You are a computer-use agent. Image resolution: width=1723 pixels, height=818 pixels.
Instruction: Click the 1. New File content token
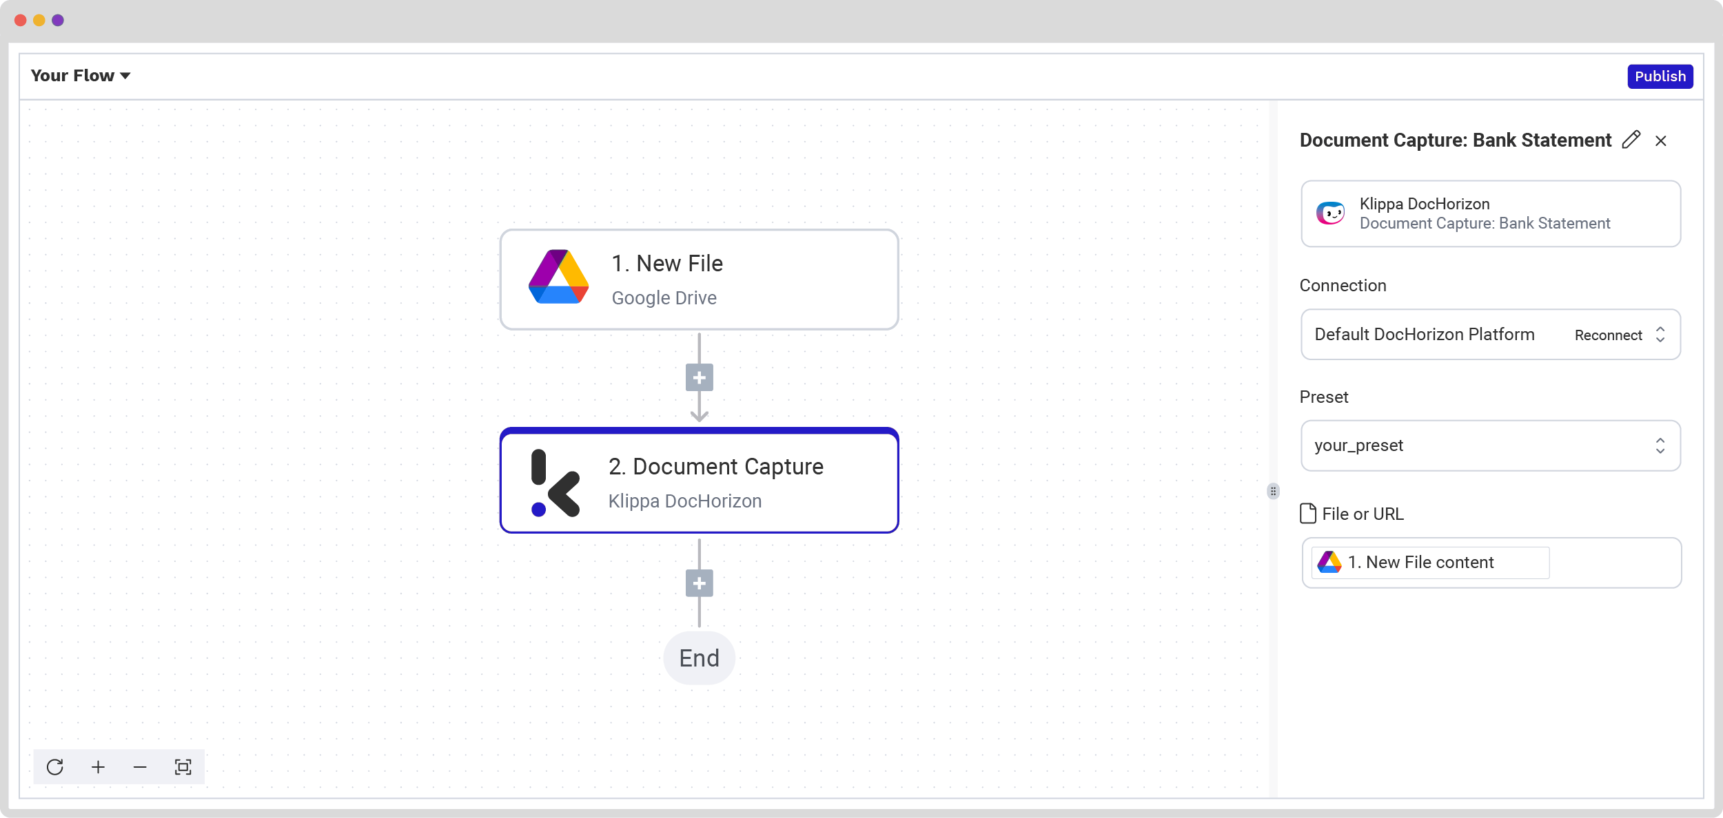1429,563
